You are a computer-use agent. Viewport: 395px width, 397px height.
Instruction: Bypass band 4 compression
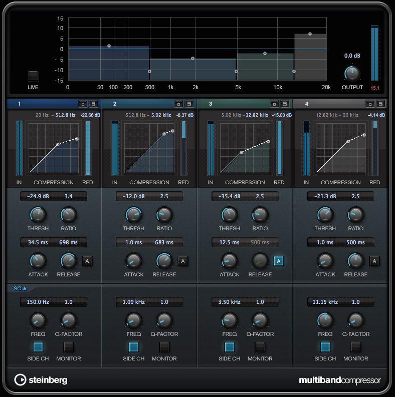[370, 104]
